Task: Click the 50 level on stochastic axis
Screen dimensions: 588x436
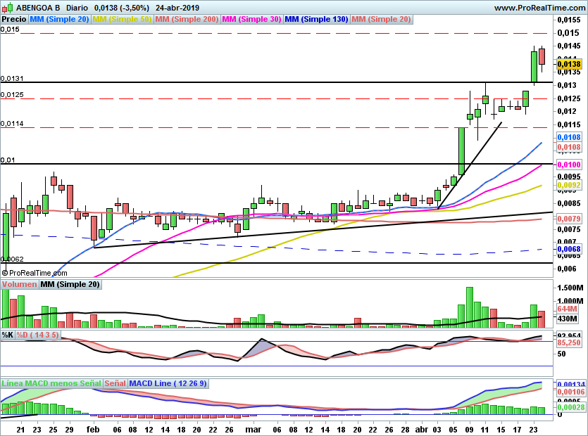Action: click(562, 354)
